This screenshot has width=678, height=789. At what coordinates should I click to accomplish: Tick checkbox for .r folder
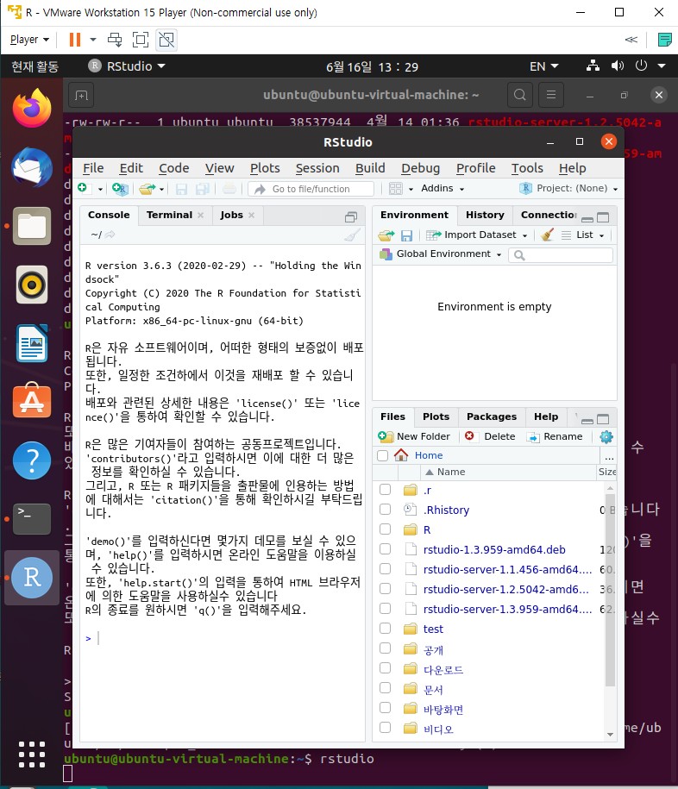coord(385,489)
